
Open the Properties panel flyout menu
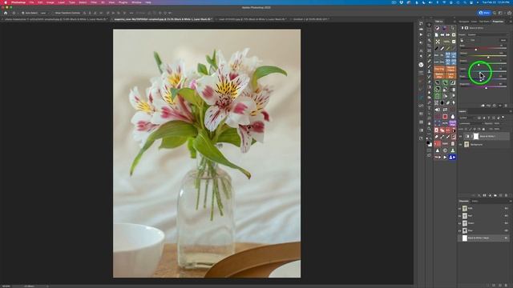pos(511,22)
